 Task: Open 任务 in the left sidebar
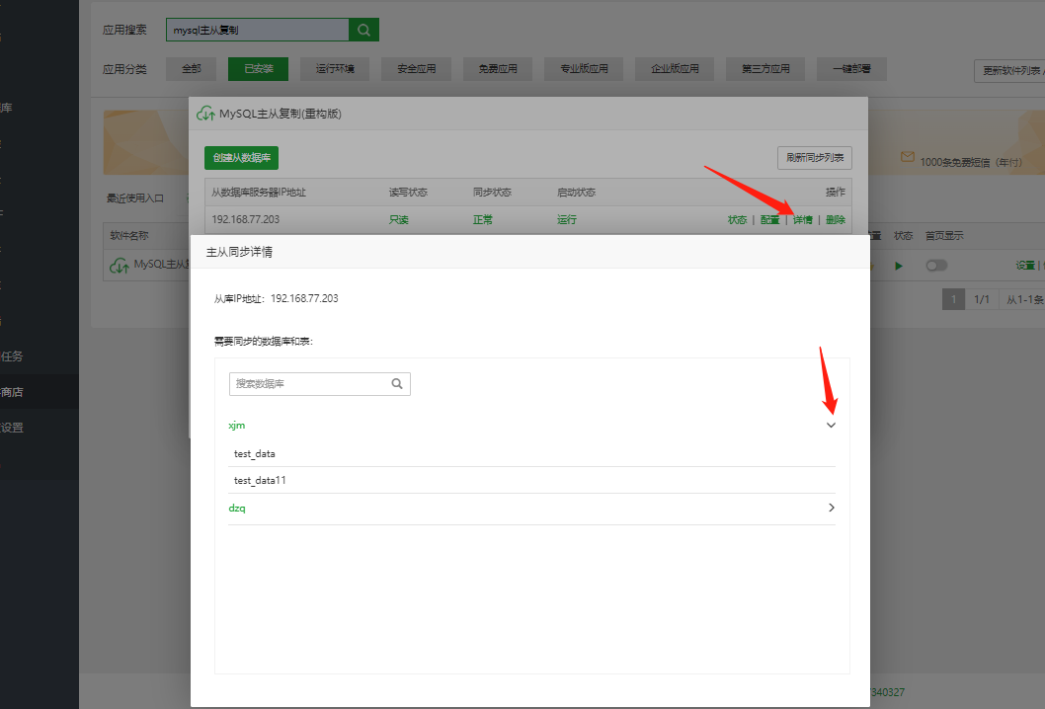12,356
